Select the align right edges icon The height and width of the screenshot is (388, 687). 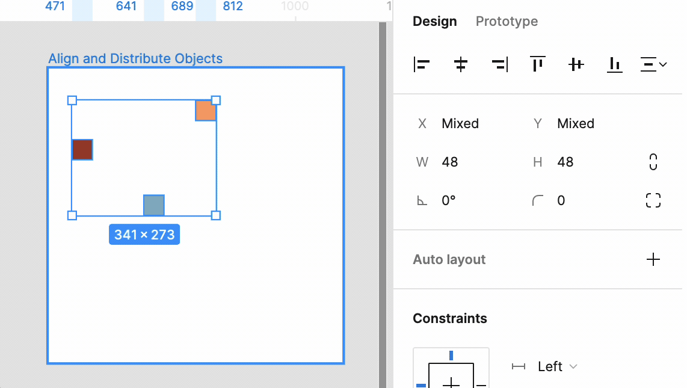coord(499,64)
